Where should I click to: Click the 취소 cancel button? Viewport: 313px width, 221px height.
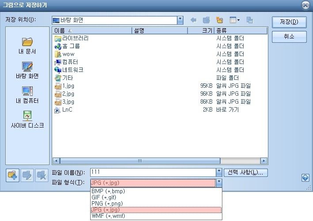click(289, 37)
